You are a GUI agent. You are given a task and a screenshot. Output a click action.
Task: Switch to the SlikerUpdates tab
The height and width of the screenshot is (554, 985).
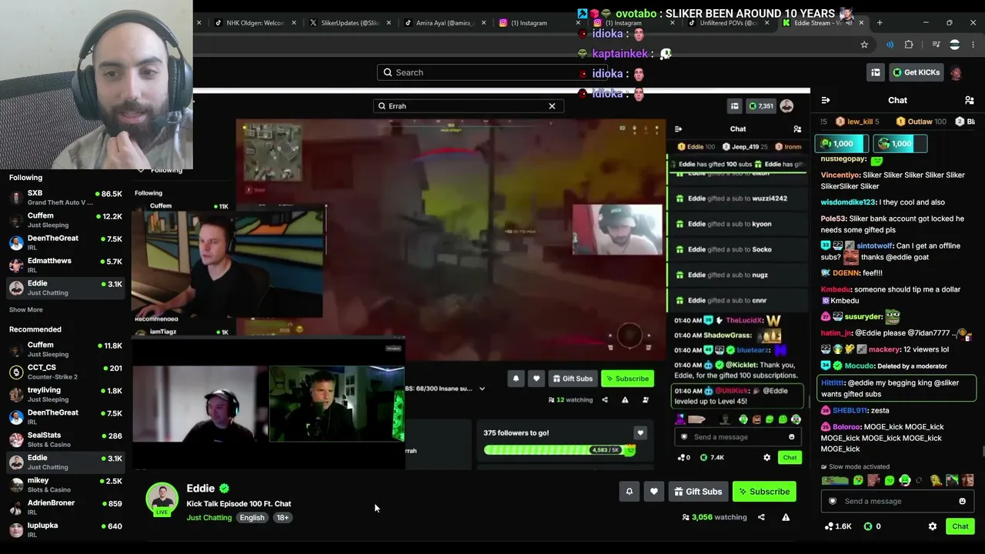pos(349,23)
